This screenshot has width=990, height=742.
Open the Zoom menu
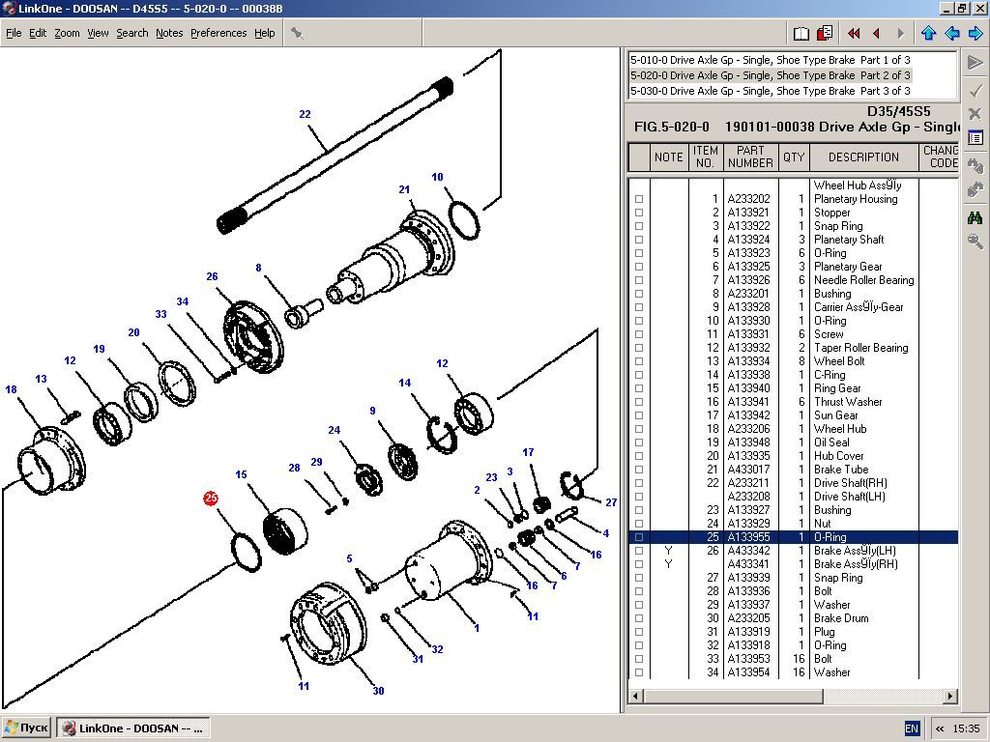(67, 33)
